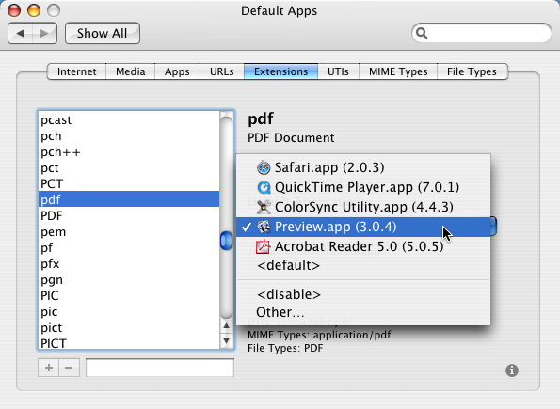560x409 pixels.
Task: Close the Default Apps window
Action: [14, 10]
